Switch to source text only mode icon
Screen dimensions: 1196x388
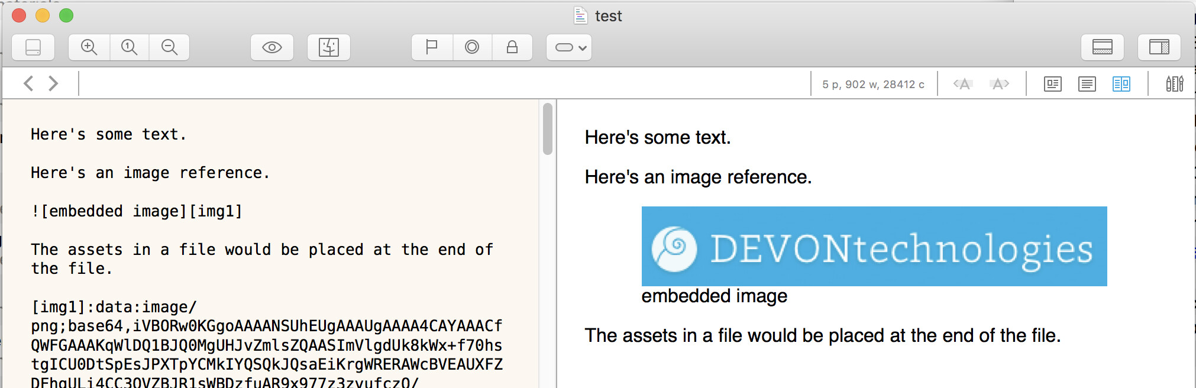[x=1087, y=84]
